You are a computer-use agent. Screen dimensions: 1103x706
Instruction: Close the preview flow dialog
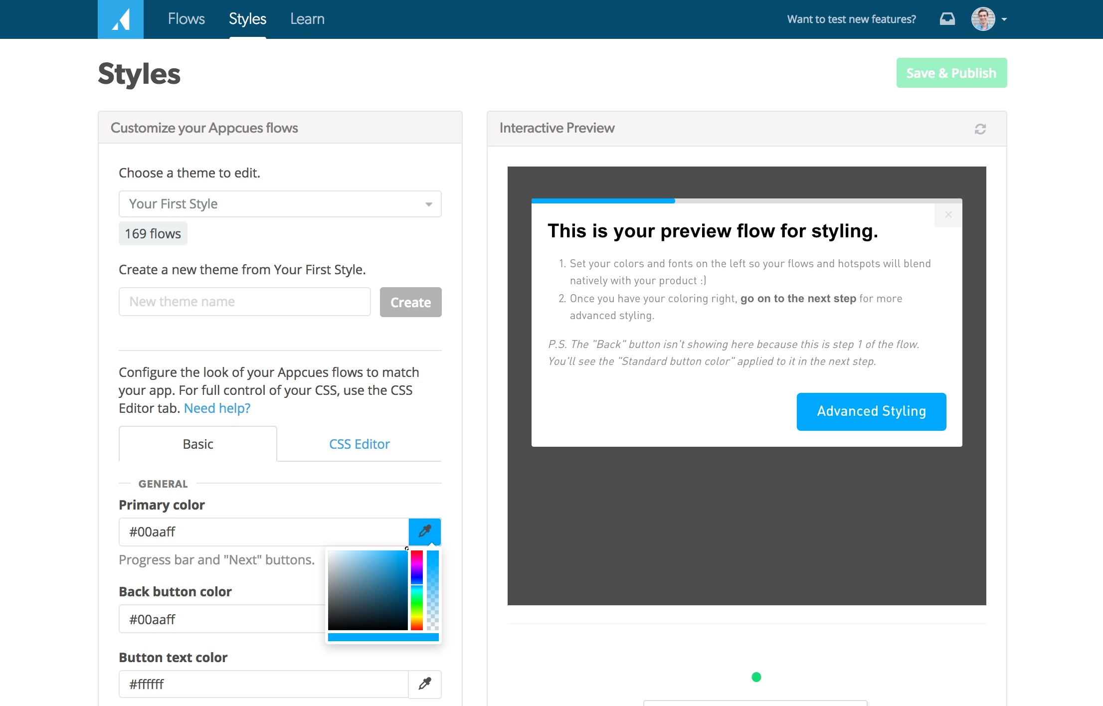[948, 214]
